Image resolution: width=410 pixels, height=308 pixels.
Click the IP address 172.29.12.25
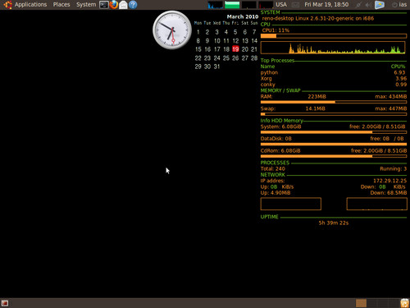pyautogui.click(x=389, y=181)
